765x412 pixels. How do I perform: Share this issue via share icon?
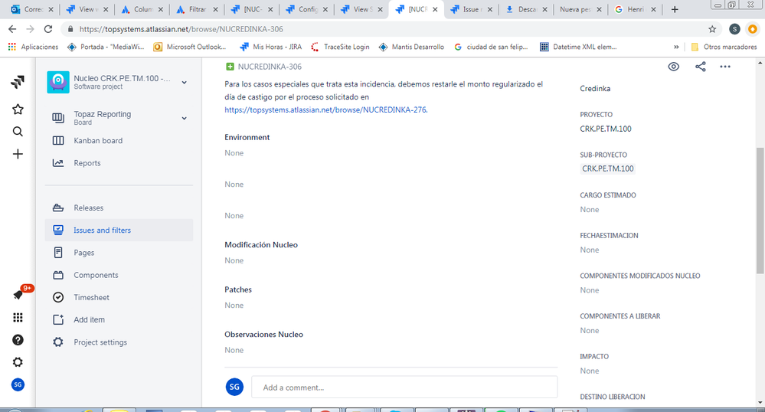pos(700,67)
